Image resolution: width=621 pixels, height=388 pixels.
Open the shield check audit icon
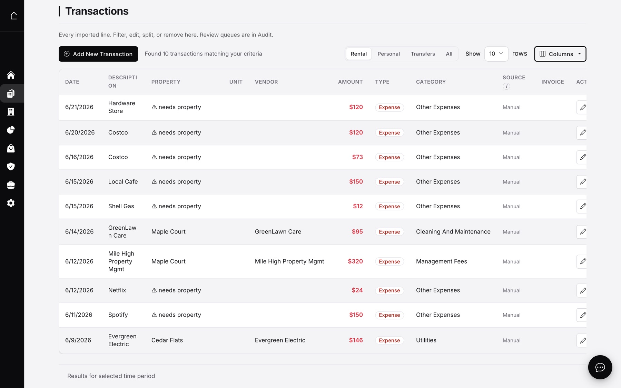click(x=11, y=167)
